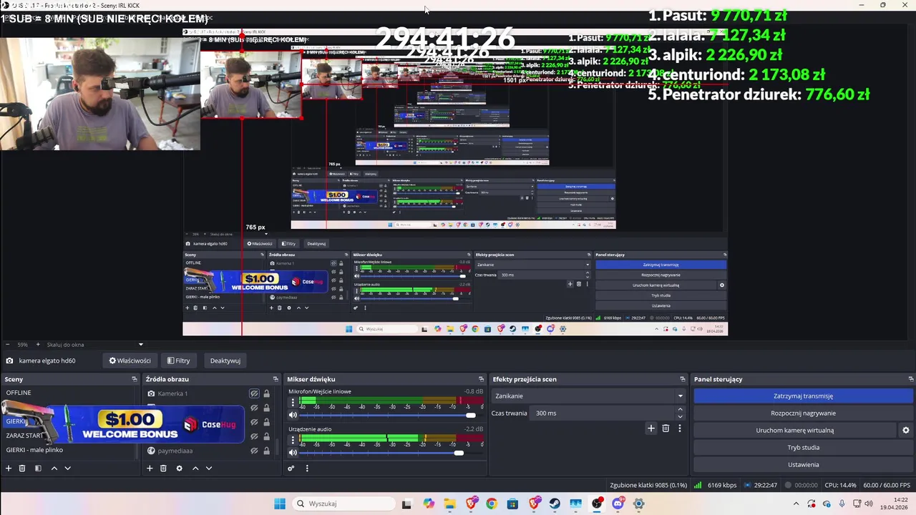Click Zgubione klatki status bar entry
Image resolution: width=916 pixels, height=515 pixels.
(x=648, y=485)
